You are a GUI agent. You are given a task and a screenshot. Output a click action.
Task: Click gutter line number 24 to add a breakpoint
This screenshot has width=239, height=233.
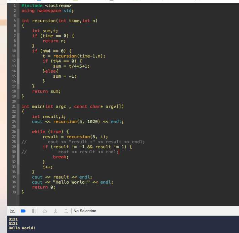tap(14, 121)
